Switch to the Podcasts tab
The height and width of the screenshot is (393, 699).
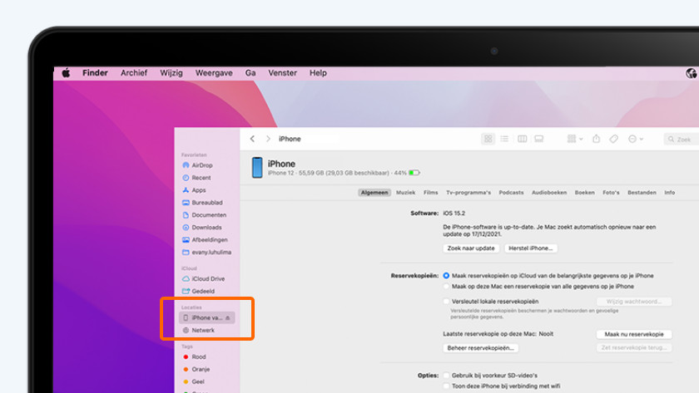click(x=511, y=193)
